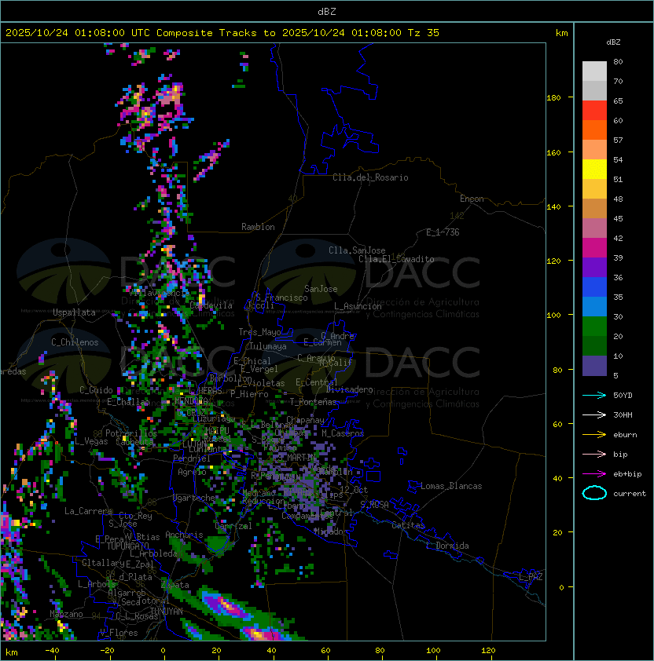Click the 'Ugarteche' map label
This screenshot has height=661, width=654.
tap(193, 498)
